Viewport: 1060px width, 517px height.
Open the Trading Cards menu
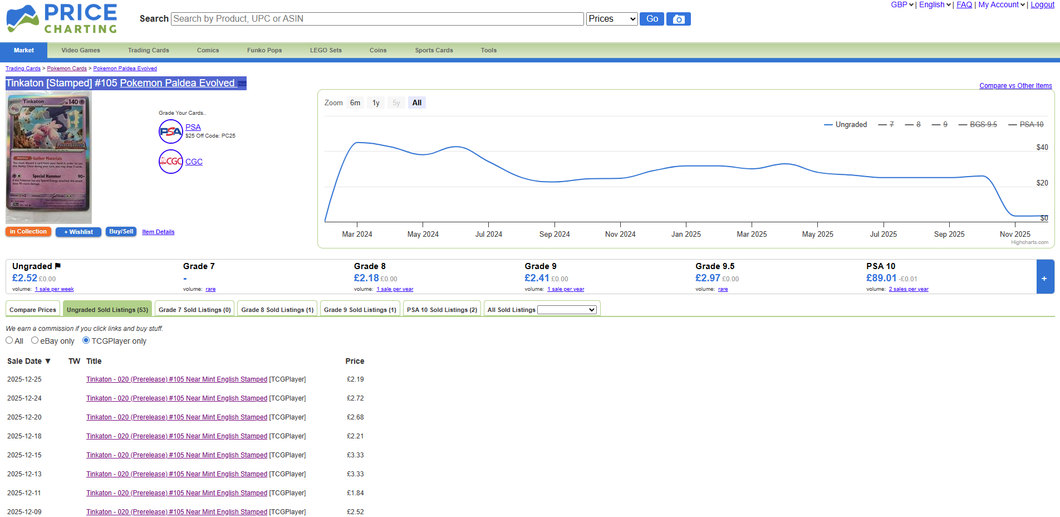point(148,50)
